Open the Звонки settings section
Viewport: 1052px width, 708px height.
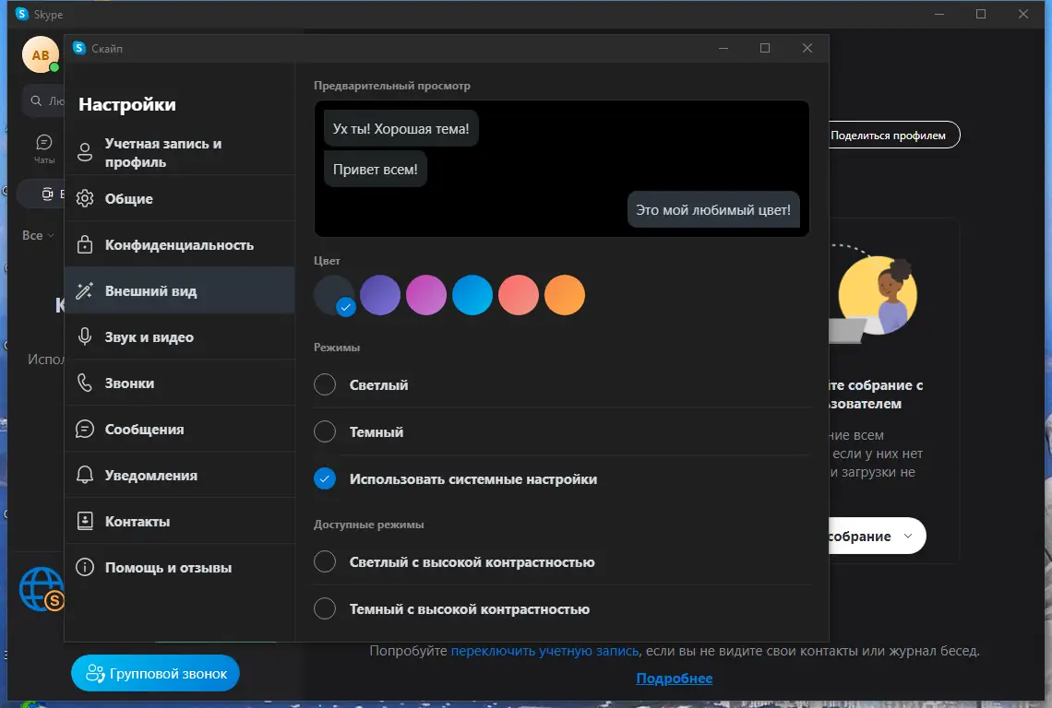(180, 383)
